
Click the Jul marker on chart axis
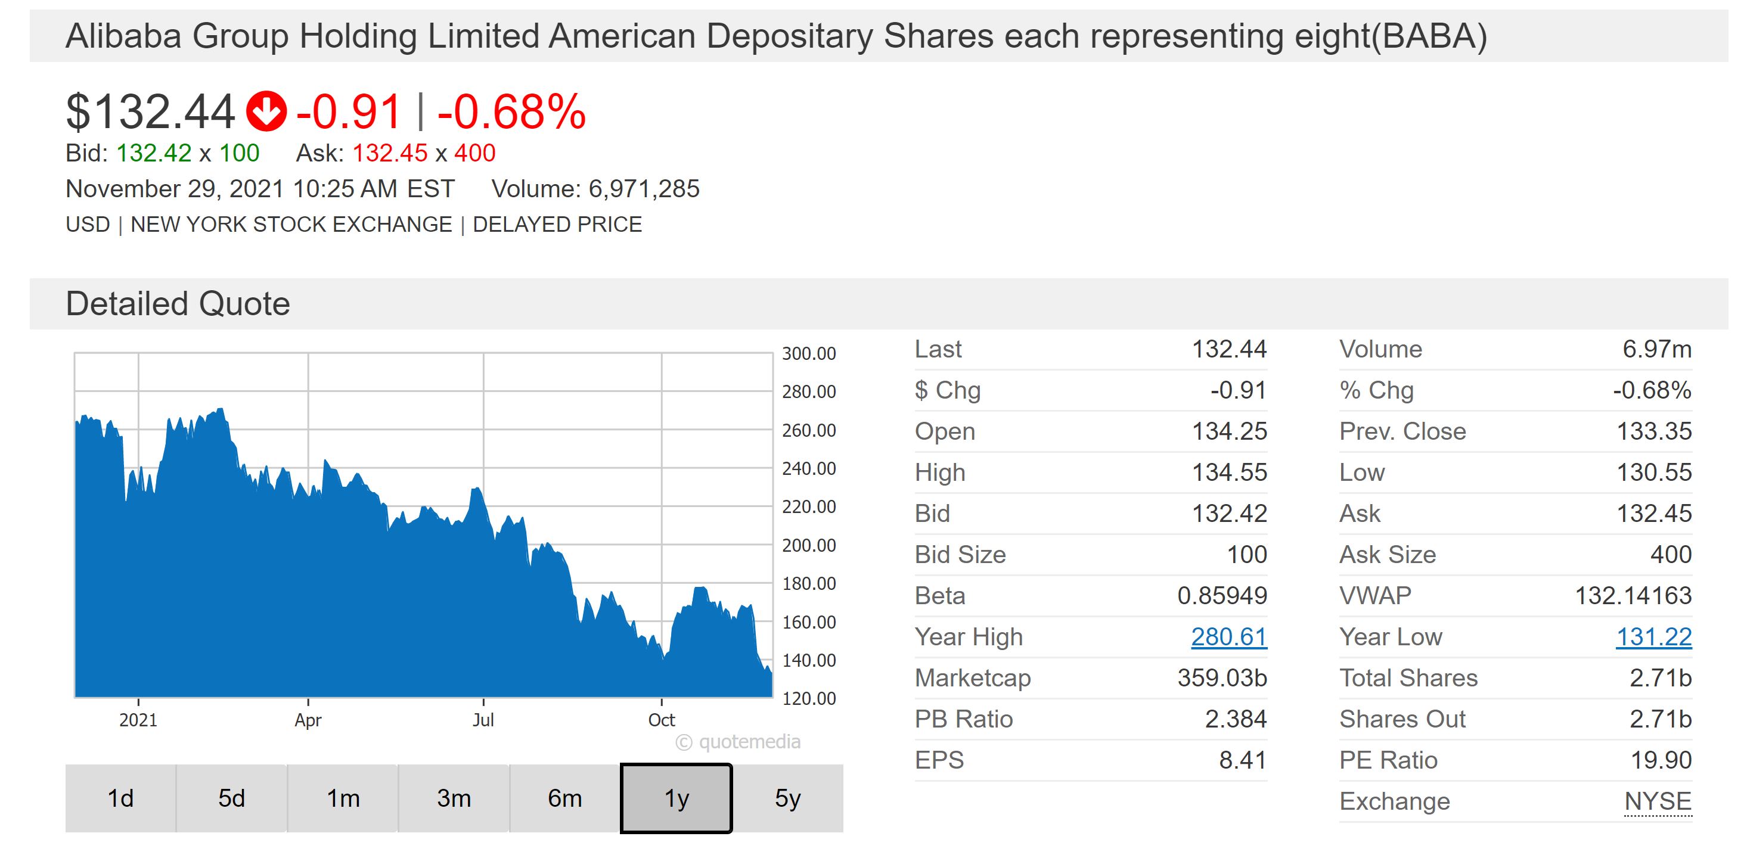coord(483,720)
